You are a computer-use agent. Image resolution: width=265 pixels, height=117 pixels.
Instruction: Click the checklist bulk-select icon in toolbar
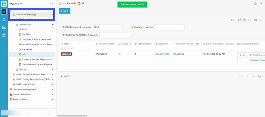click(x=261, y=20)
